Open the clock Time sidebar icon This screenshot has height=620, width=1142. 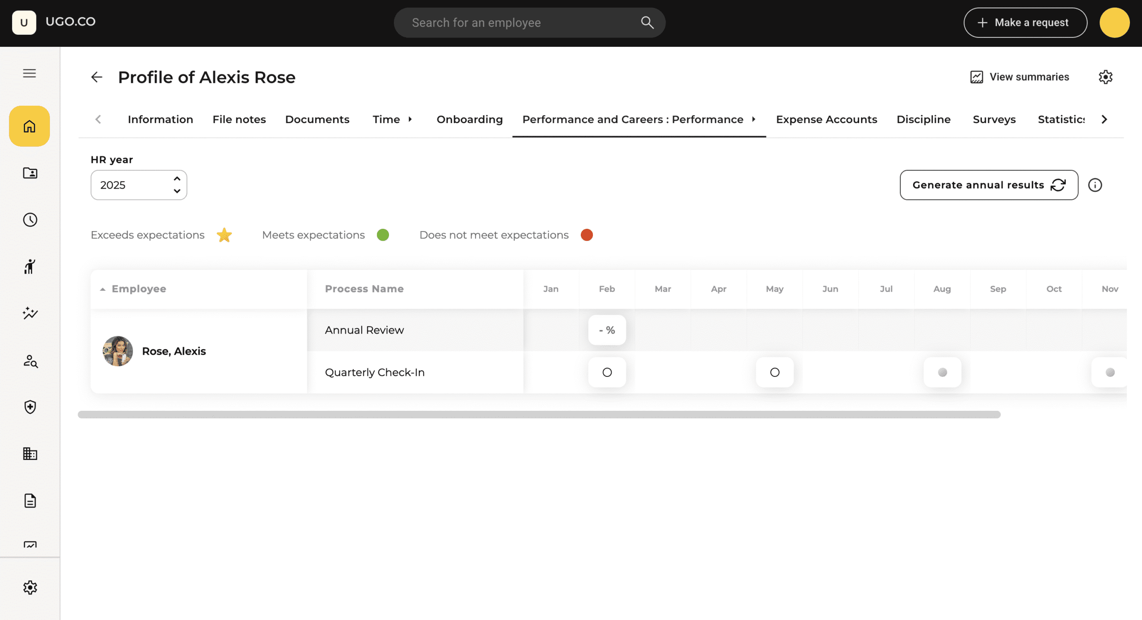click(30, 220)
